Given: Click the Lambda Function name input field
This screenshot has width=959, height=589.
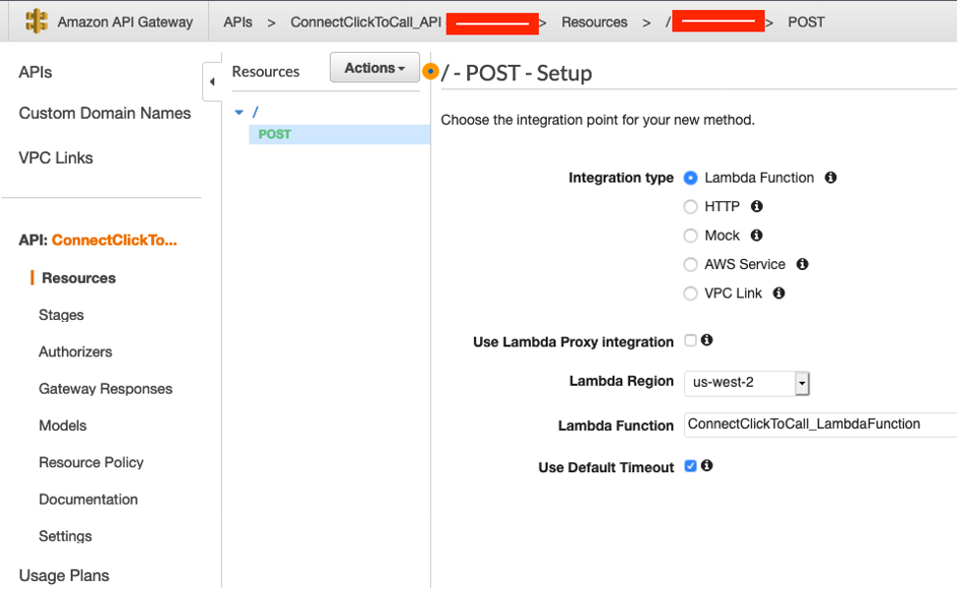Looking at the screenshot, I should [817, 424].
